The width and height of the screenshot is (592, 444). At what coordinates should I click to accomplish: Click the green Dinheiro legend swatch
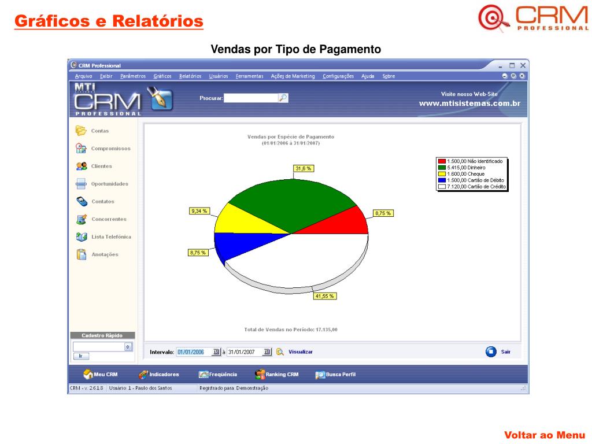(x=442, y=168)
